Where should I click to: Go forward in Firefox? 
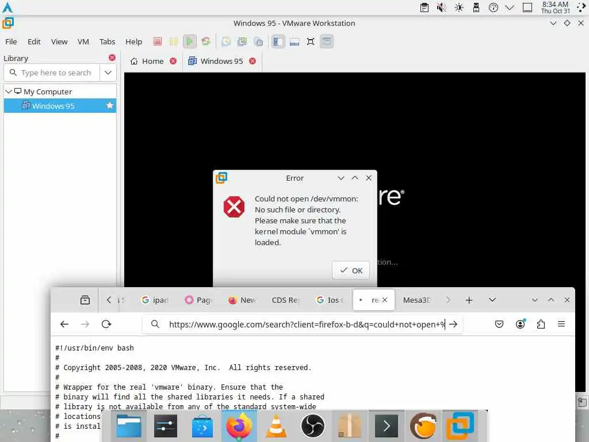[x=85, y=324]
